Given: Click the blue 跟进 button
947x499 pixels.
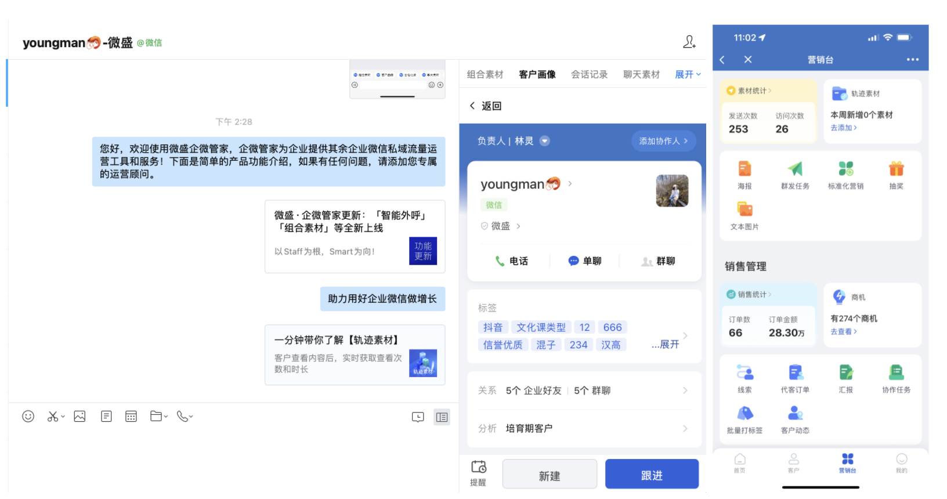Looking at the screenshot, I should [x=652, y=475].
